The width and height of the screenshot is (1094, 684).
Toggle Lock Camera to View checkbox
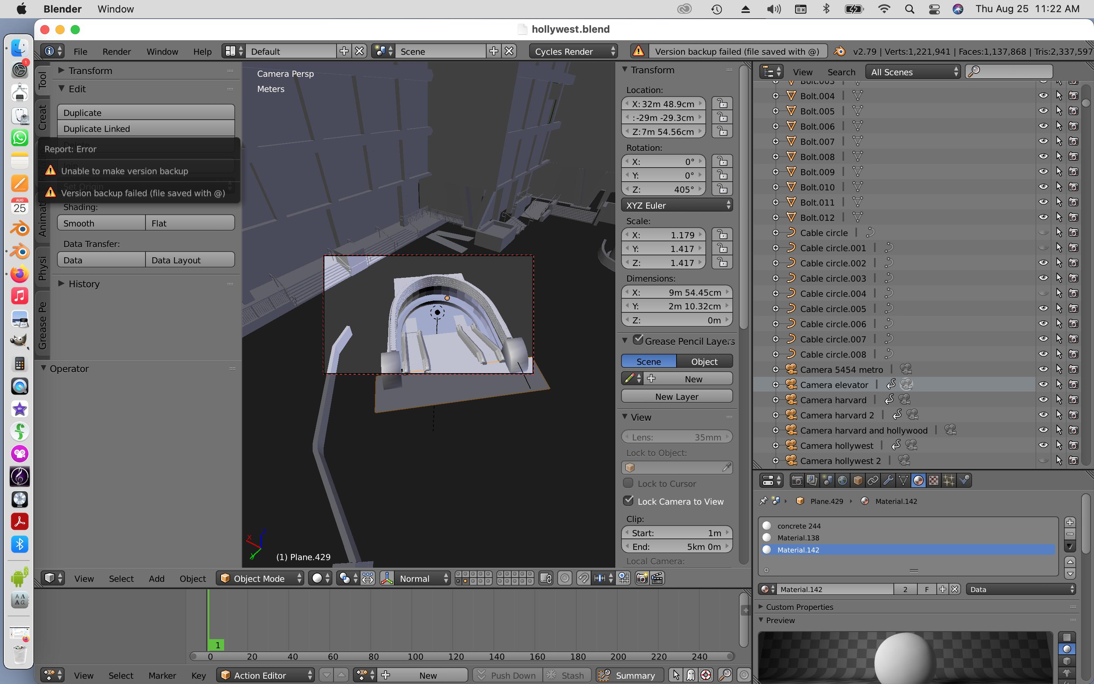628,501
